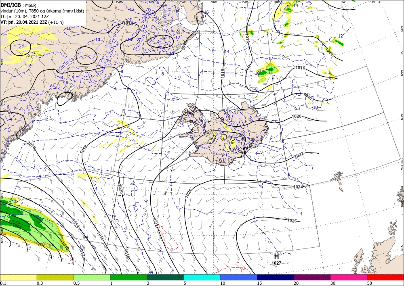Select the green 1–3 mm legend swatch
404x286 pixels.
pos(128,277)
